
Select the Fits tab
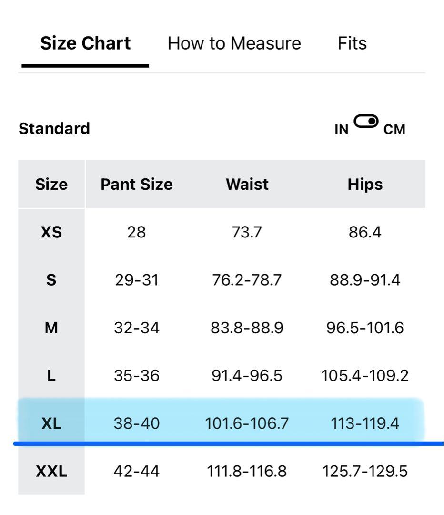(352, 43)
